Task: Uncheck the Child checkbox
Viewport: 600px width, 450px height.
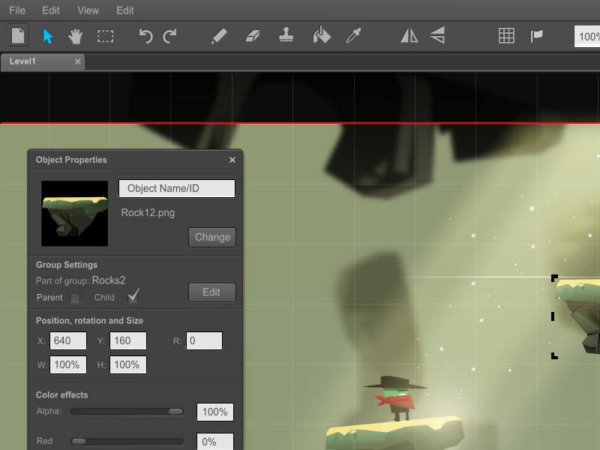Action: [x=133, y=298]
